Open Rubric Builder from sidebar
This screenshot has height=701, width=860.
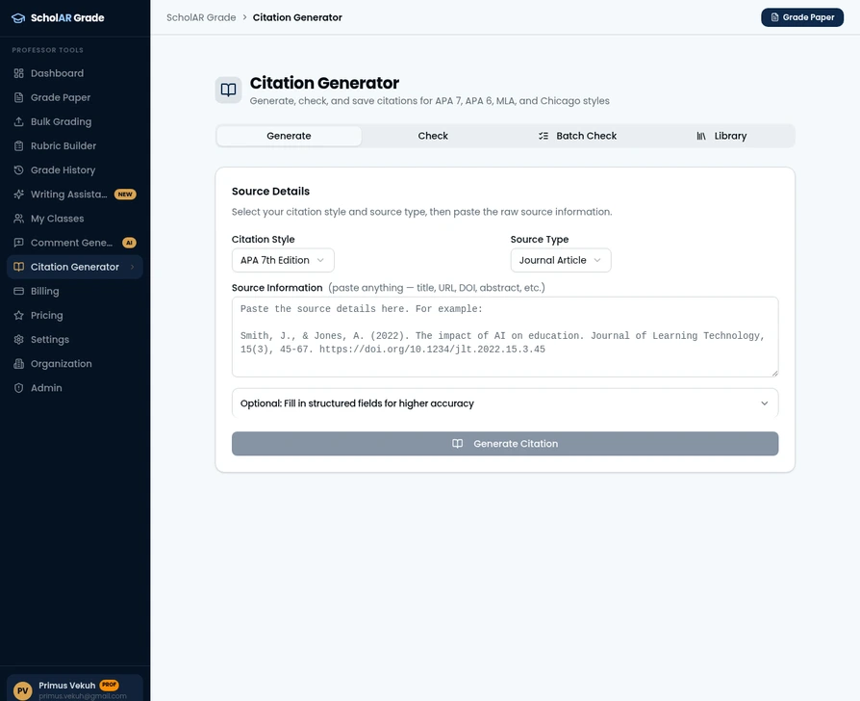75,145
